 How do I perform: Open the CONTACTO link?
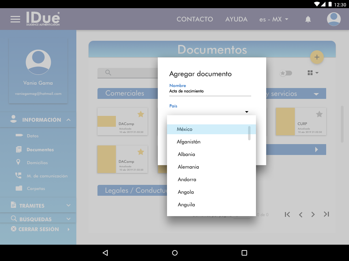195,19
